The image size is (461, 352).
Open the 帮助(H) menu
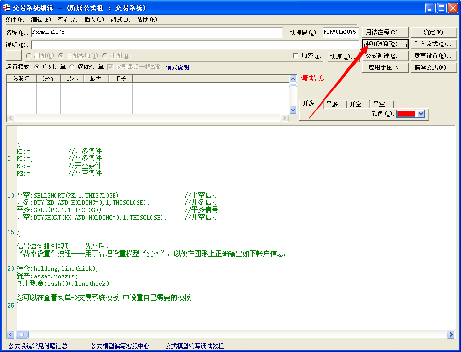tap(147, 20)
